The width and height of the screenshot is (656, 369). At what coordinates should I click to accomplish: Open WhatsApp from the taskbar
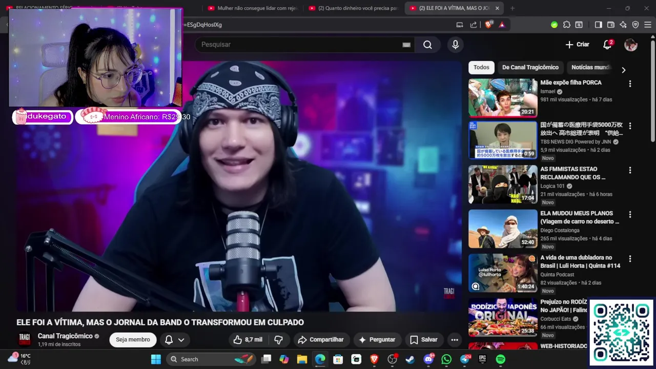pos(446,359)
